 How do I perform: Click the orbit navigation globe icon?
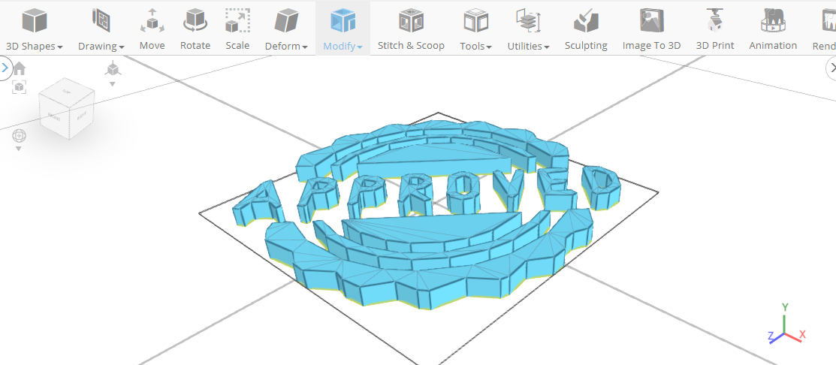pos(20,136)
